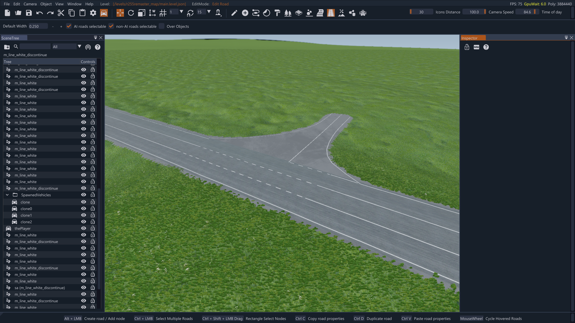Enable the Over Objects checkbox

point(162,26)
